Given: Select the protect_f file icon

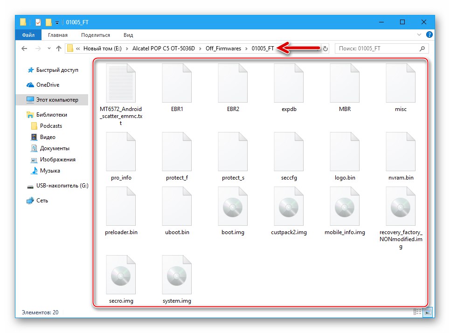Looking at the screenshot, I should pyautogui.click(x=177, y=152).
